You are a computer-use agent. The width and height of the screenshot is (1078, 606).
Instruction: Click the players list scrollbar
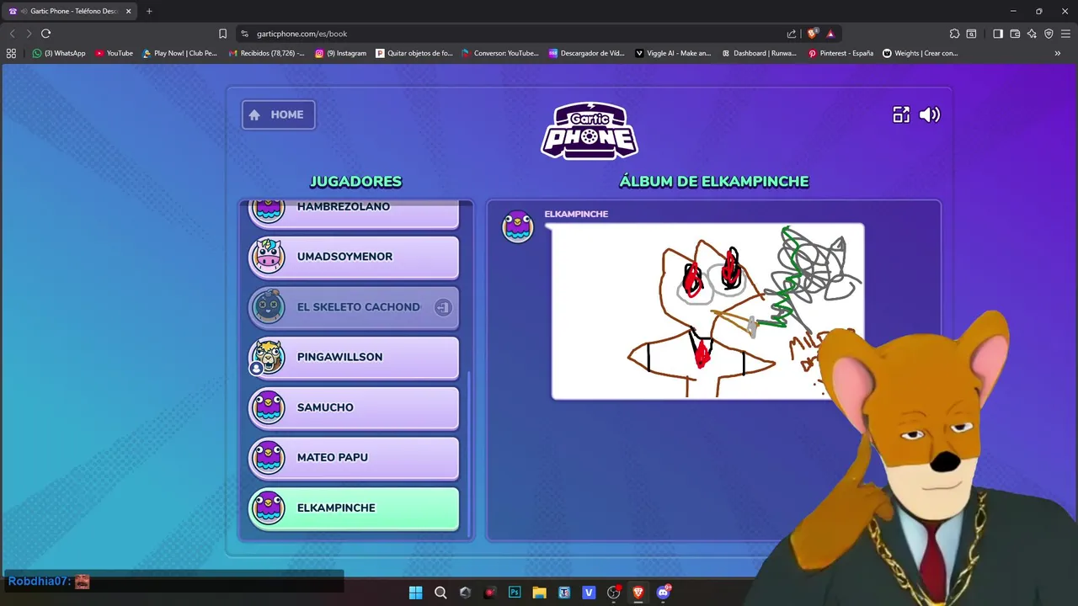click(469, 454)
